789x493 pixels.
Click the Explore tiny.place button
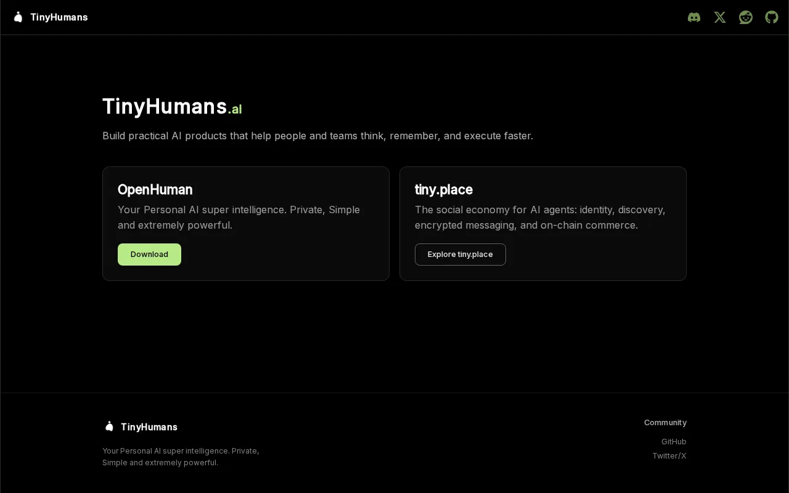460,255
